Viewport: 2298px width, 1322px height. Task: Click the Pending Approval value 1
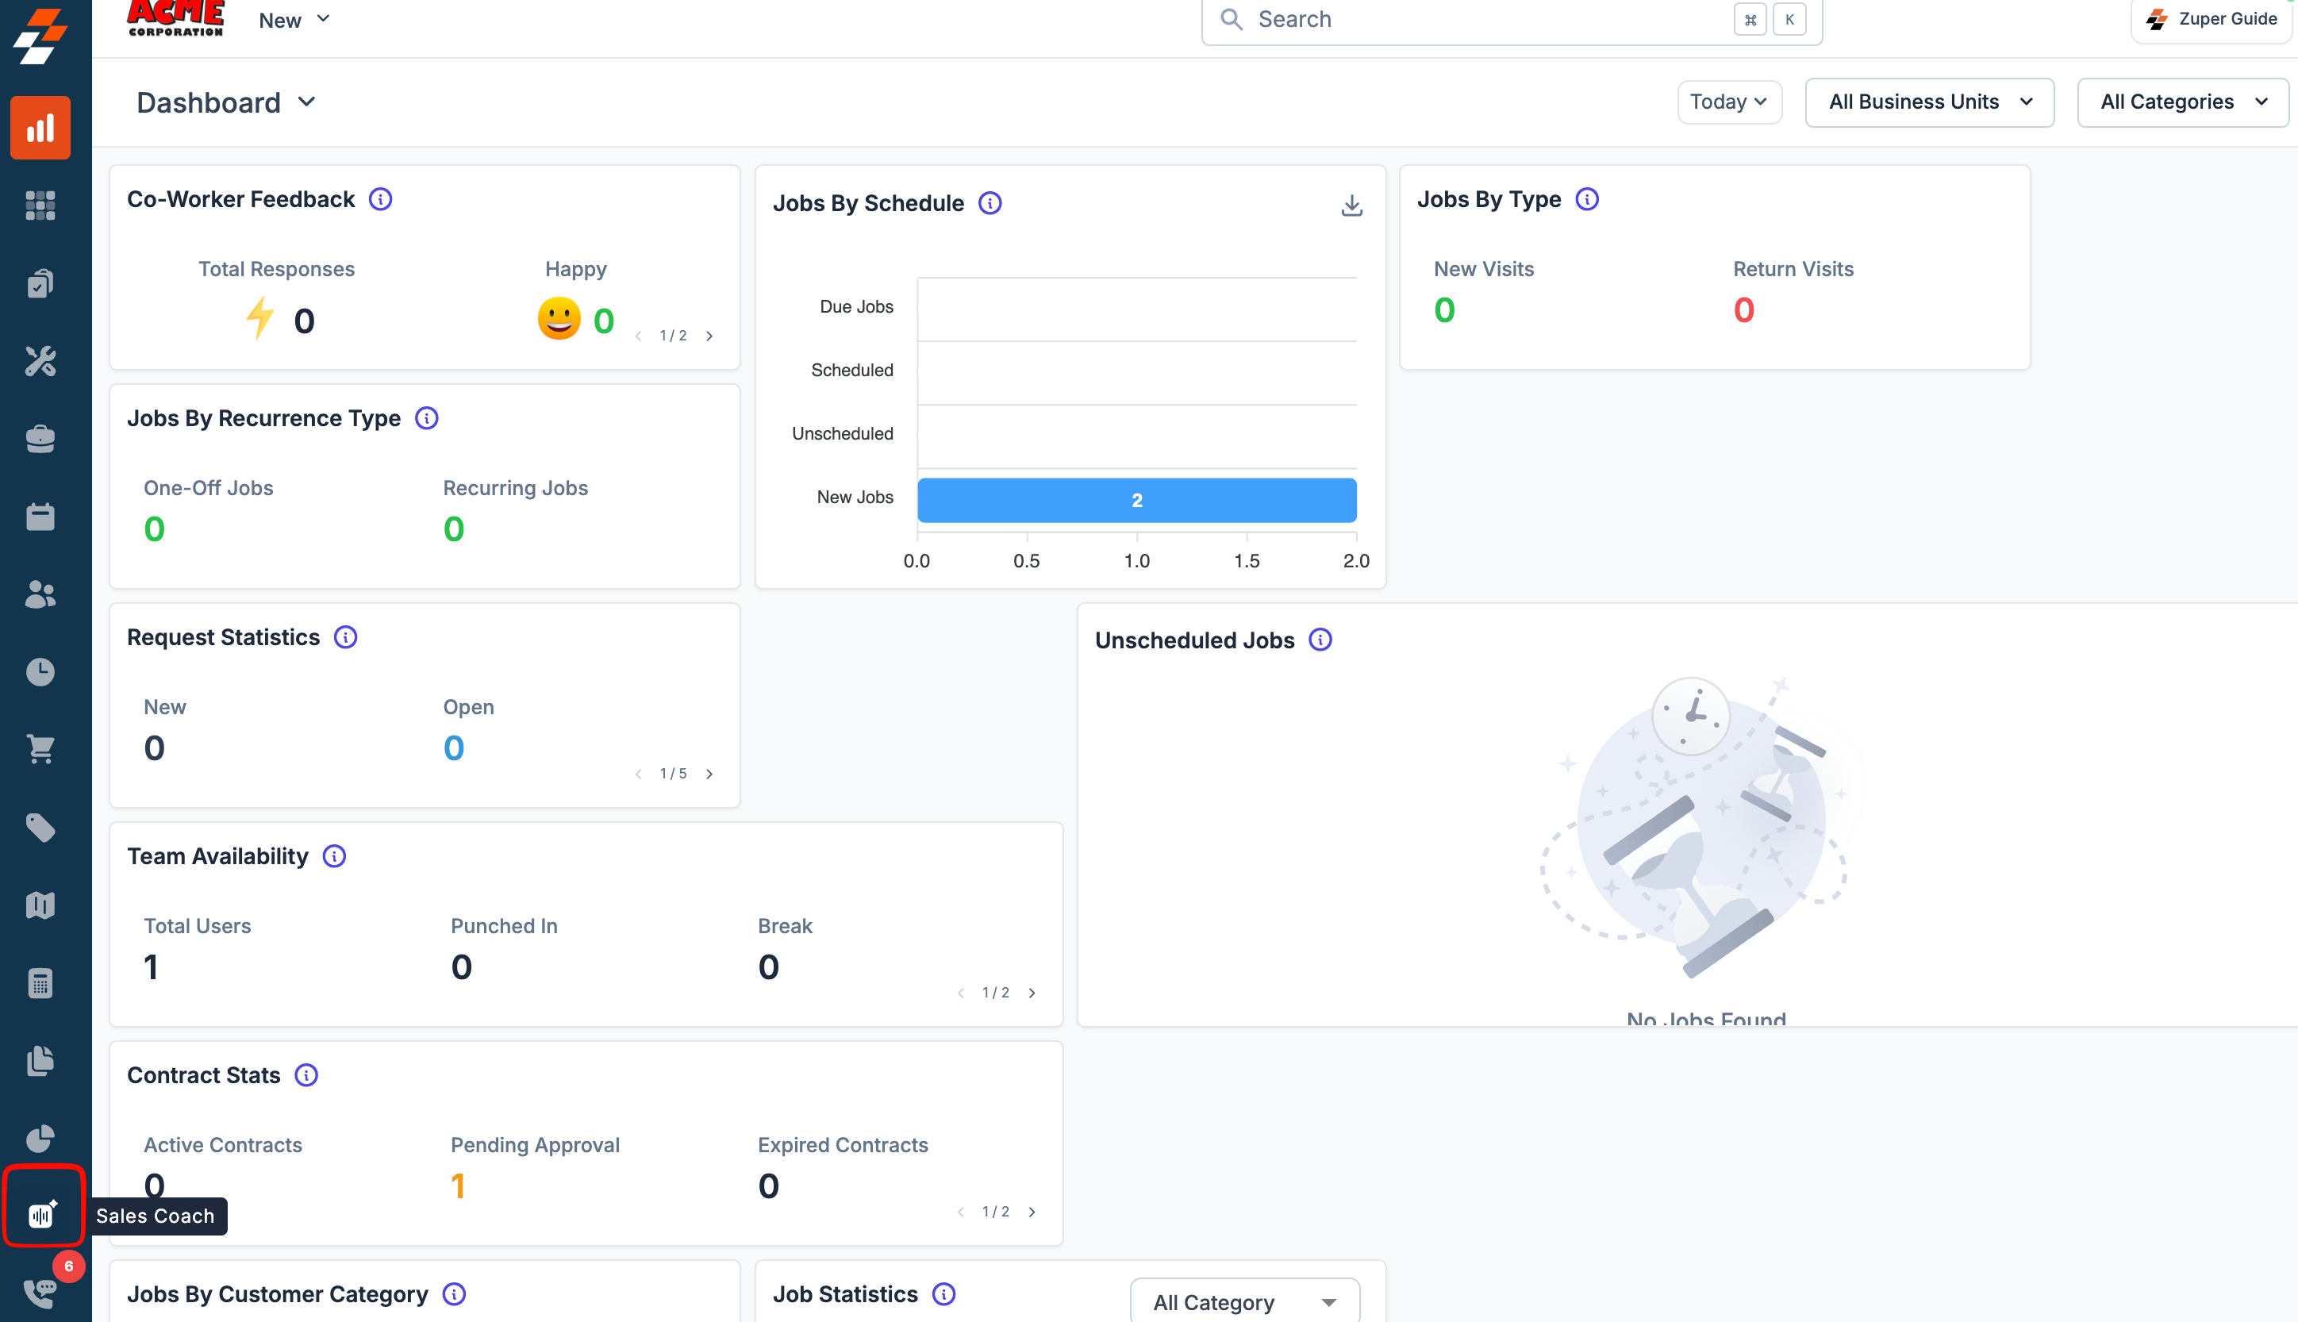(x=459, y=1186)
